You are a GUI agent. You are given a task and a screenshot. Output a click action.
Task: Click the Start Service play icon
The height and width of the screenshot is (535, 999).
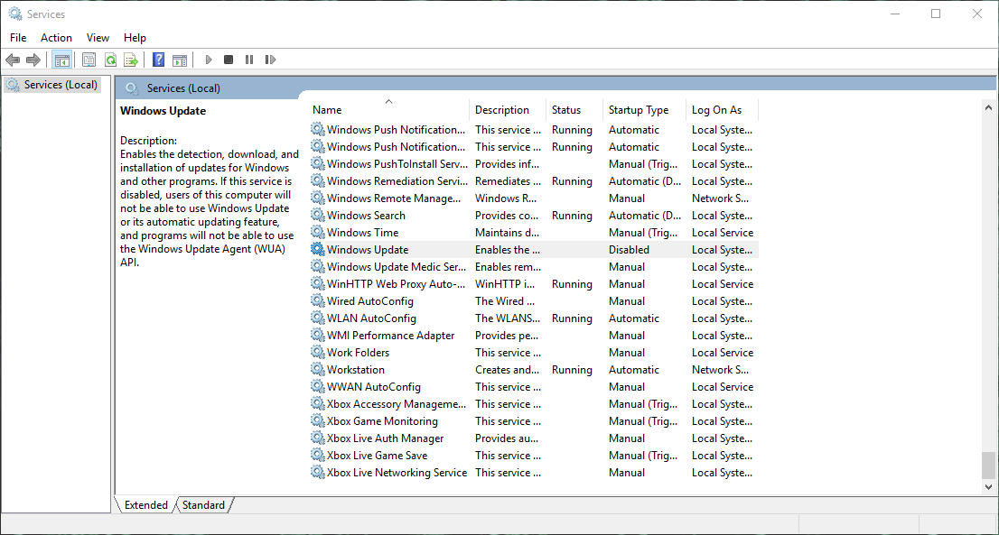click(208, 60)
